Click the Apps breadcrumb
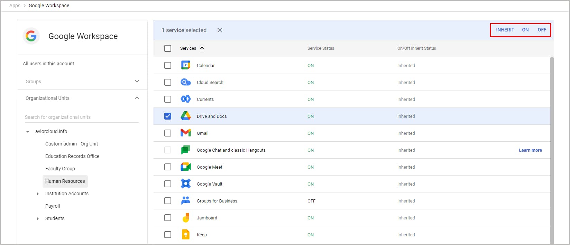 tap(15, 6)
